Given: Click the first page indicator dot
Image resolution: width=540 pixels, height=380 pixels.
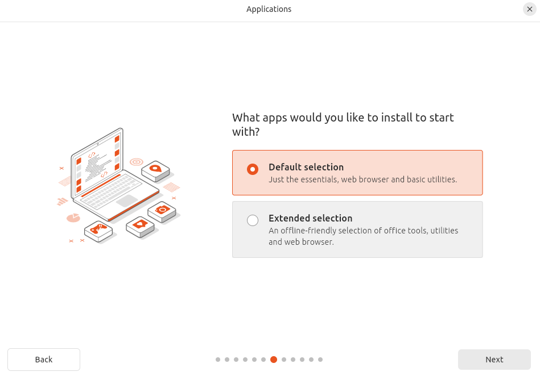Looking at the screenshot, I should (218, 360).
